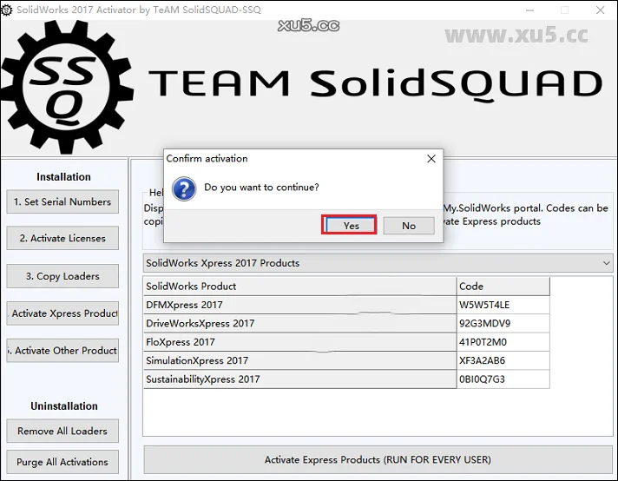Click the Code column header
Viewport: 618px width, 481px height.
(503, 287)
